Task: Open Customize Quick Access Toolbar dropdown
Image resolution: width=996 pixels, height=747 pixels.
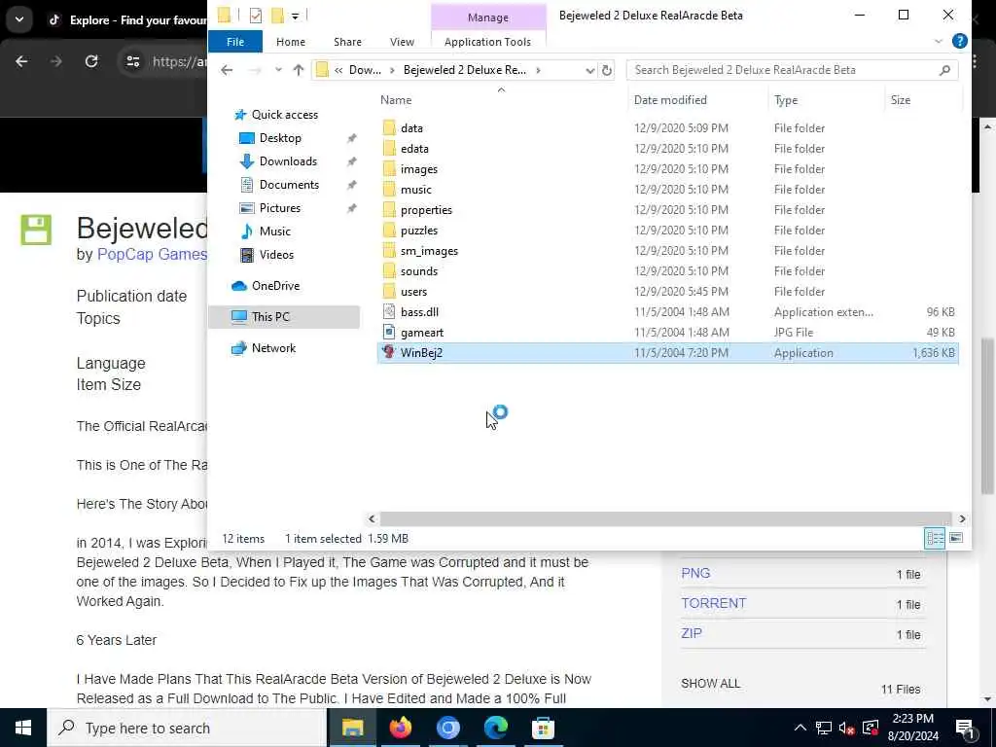Action: pyautogui.click(x=296, y=16)
